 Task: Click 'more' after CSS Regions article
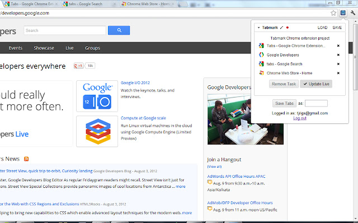(x=187, y=213)
